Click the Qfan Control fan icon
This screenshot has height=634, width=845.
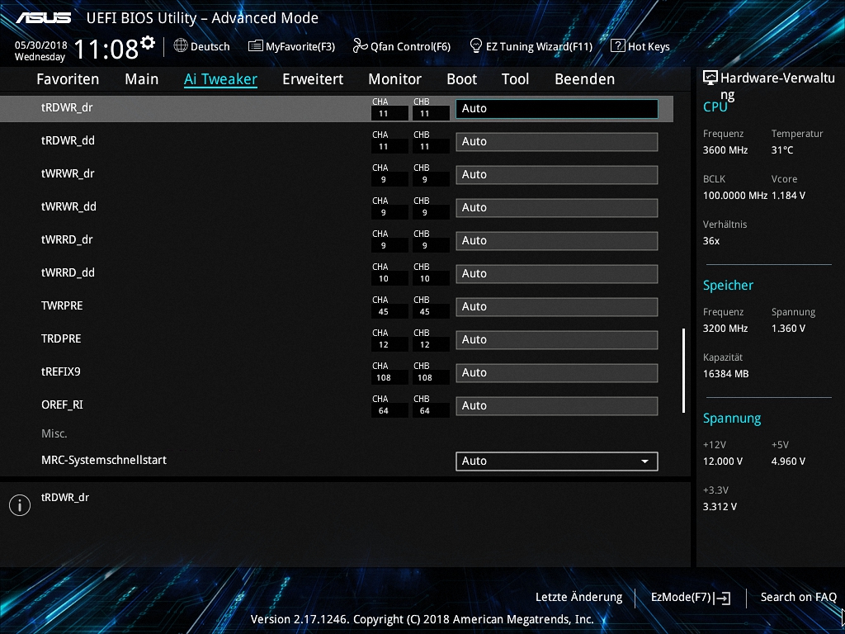click(360, 46)
